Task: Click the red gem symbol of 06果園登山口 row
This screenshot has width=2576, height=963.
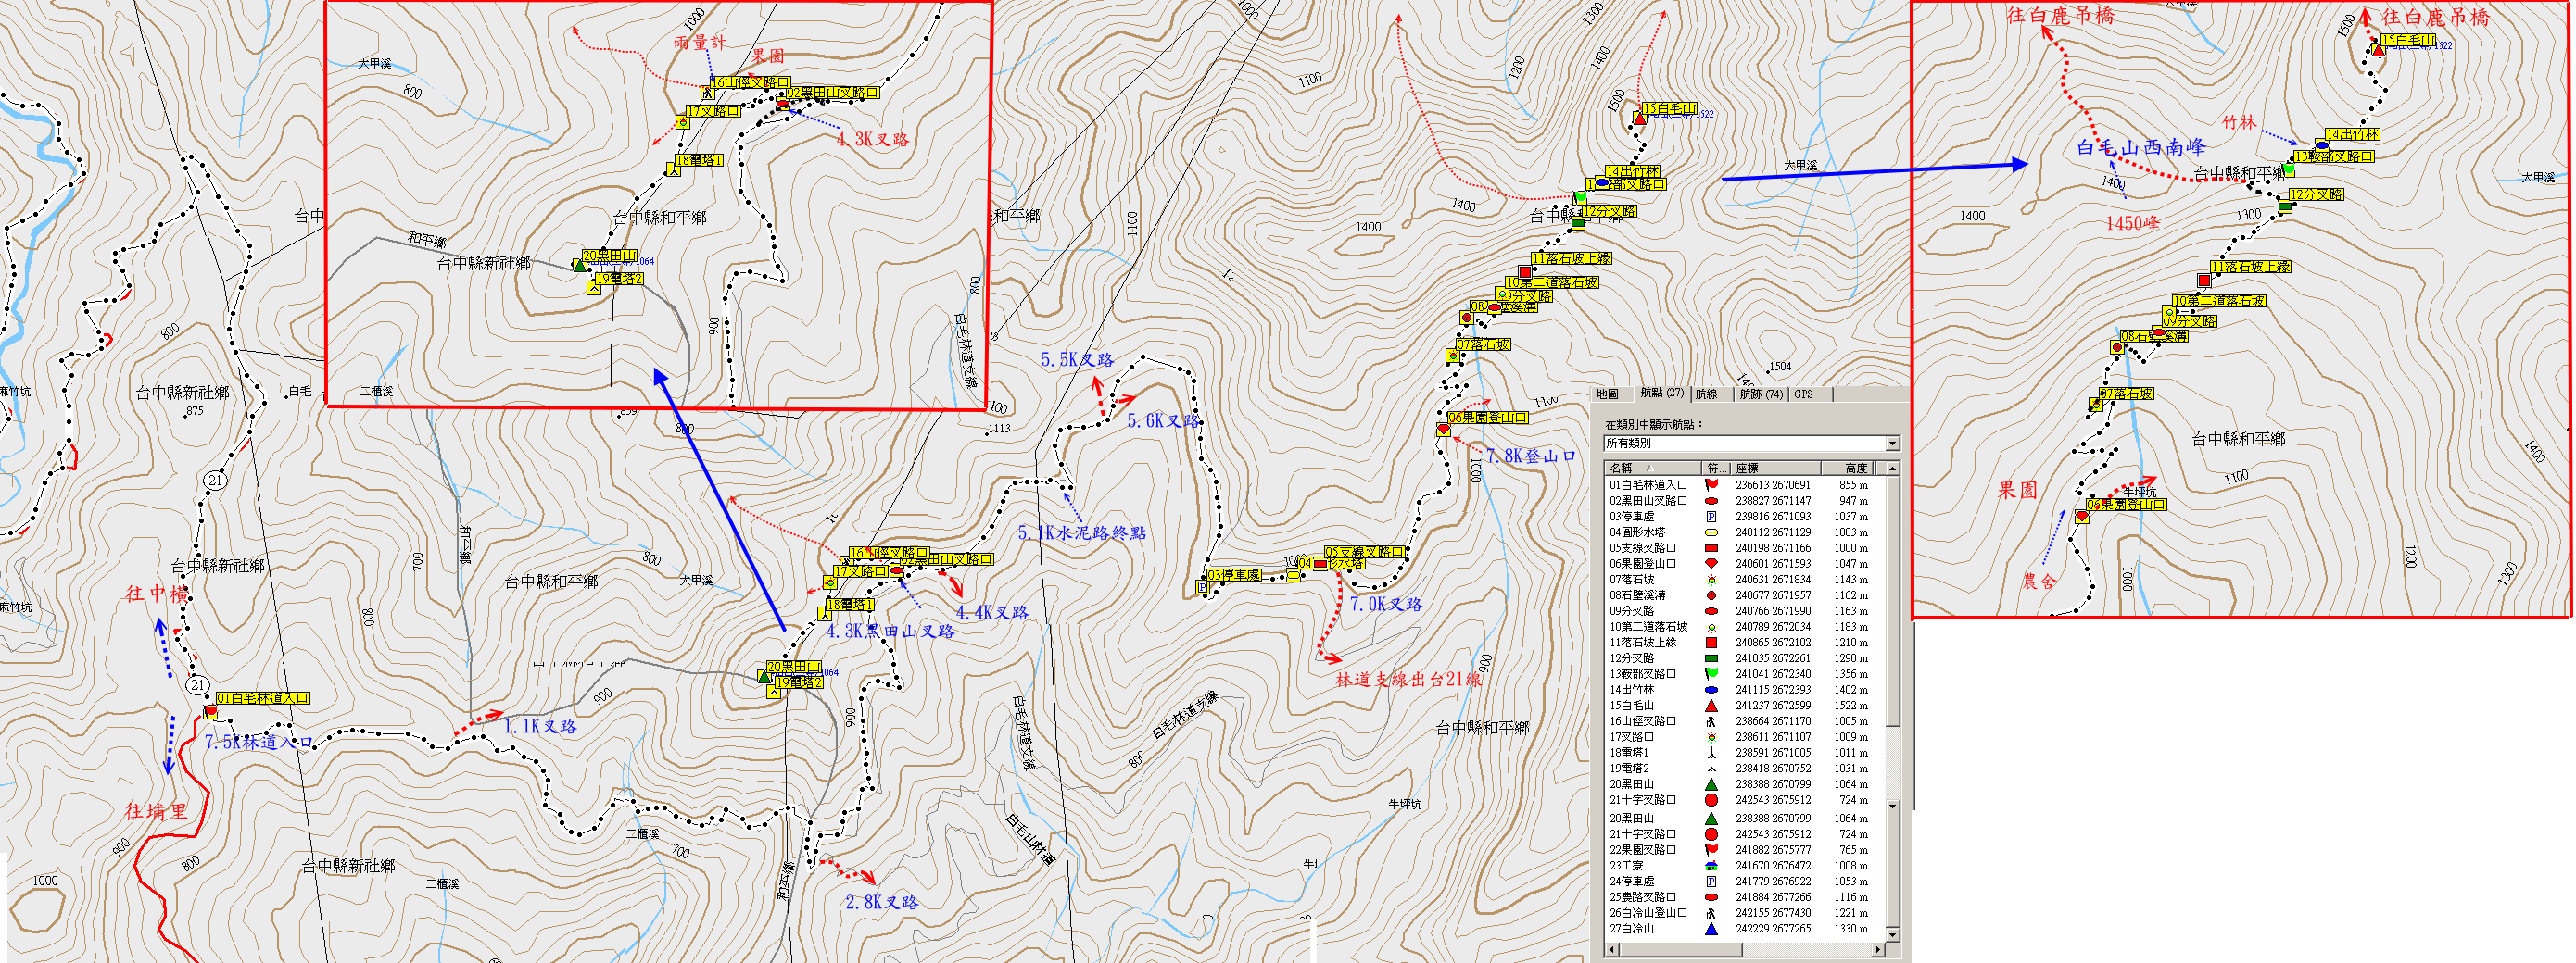Action: click(x=1711, y=563)
